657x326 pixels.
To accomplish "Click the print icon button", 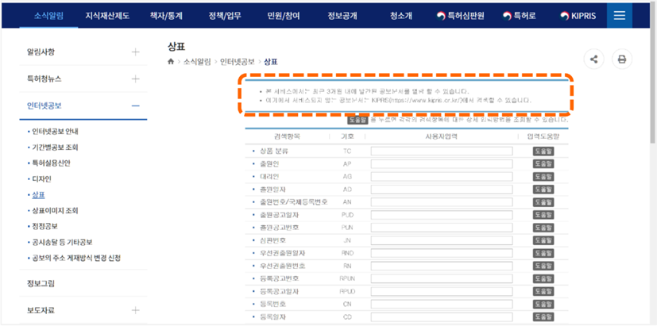I will point(621,59).
